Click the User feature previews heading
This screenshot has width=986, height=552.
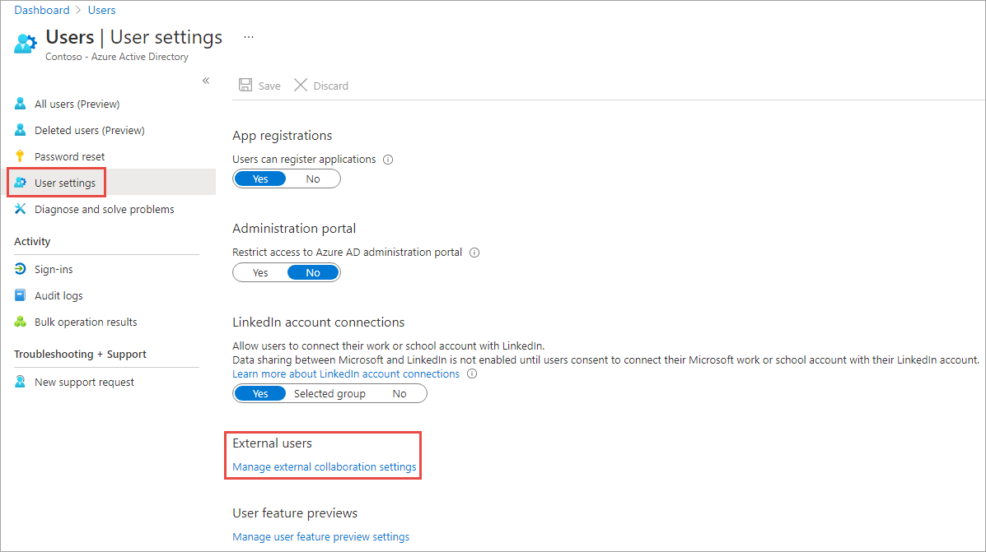(x=295, y=513)
